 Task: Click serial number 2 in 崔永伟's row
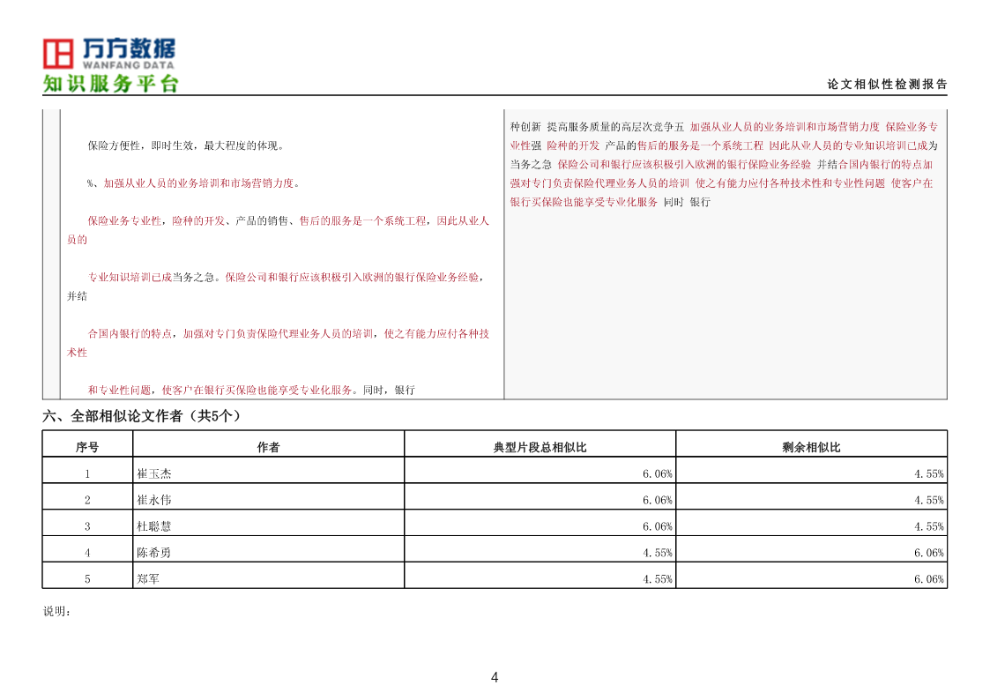(87, 501)
